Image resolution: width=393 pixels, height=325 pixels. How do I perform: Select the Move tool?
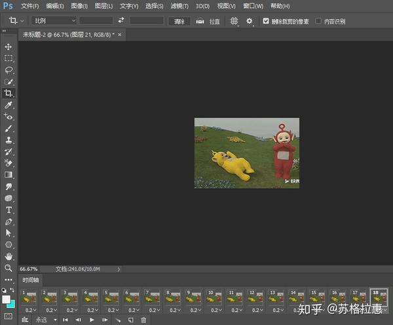pyautogui.click(x=9, y=47)
